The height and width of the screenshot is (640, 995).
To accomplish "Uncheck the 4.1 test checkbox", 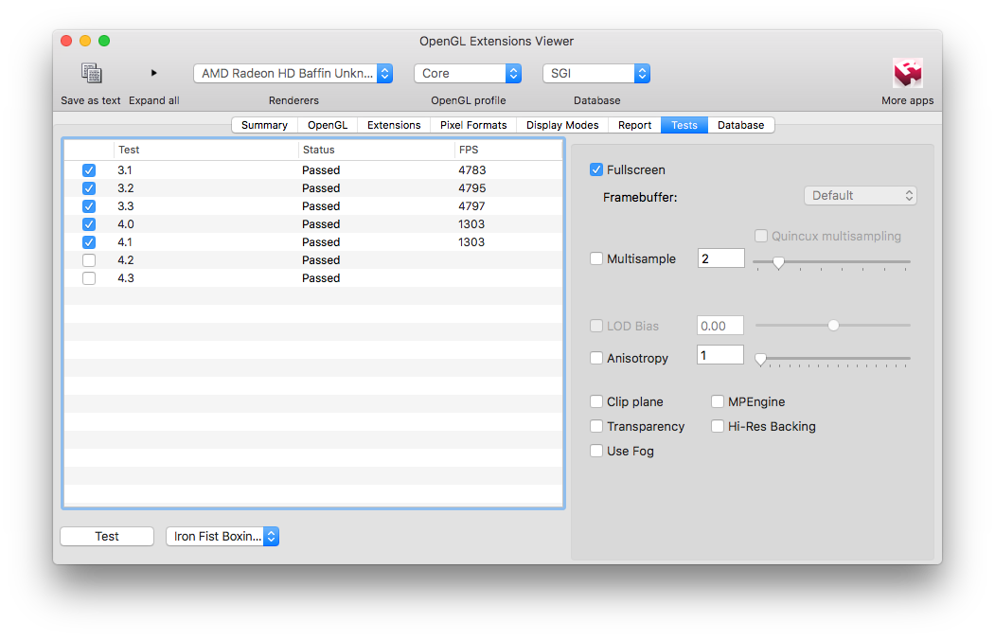I will click(x=89, y=242).
